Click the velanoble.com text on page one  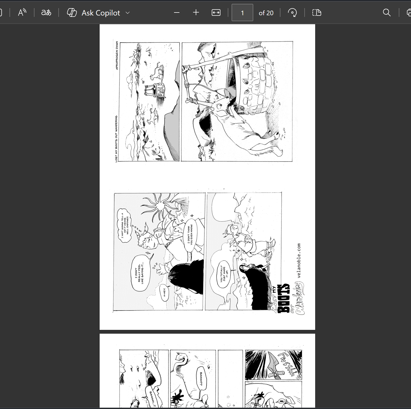[x=299, y=260]
